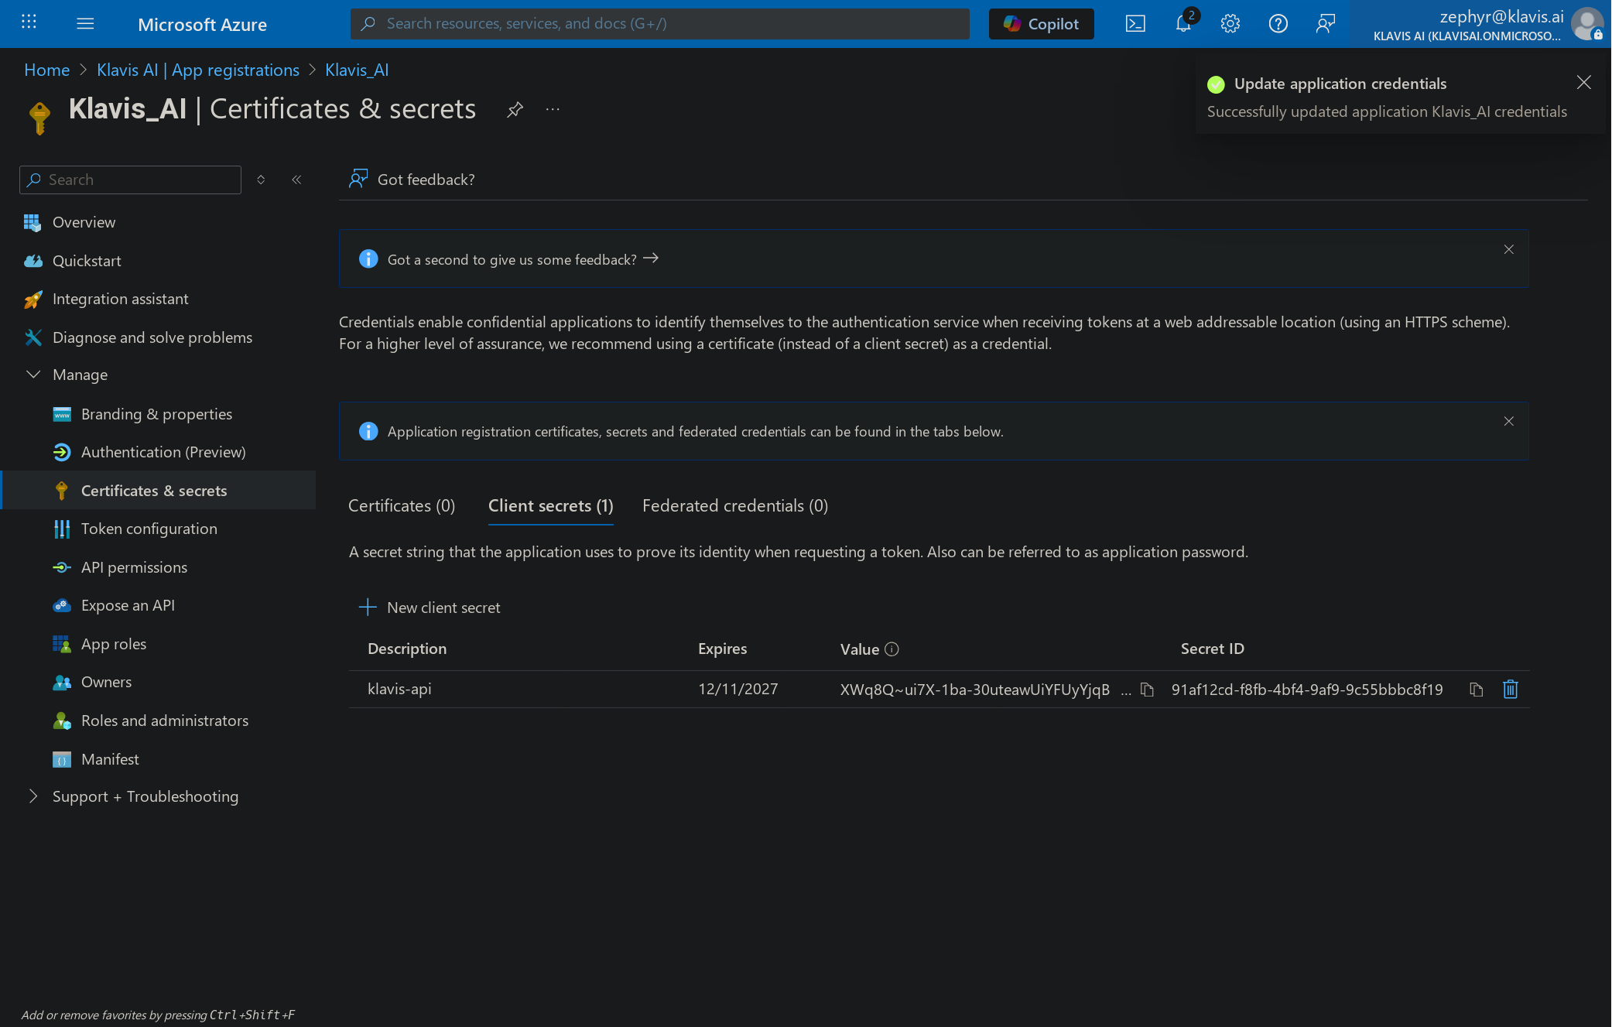1612x1027 pixels.
Task: Delete the klavis-api secret
Action: coord(1510,690)
